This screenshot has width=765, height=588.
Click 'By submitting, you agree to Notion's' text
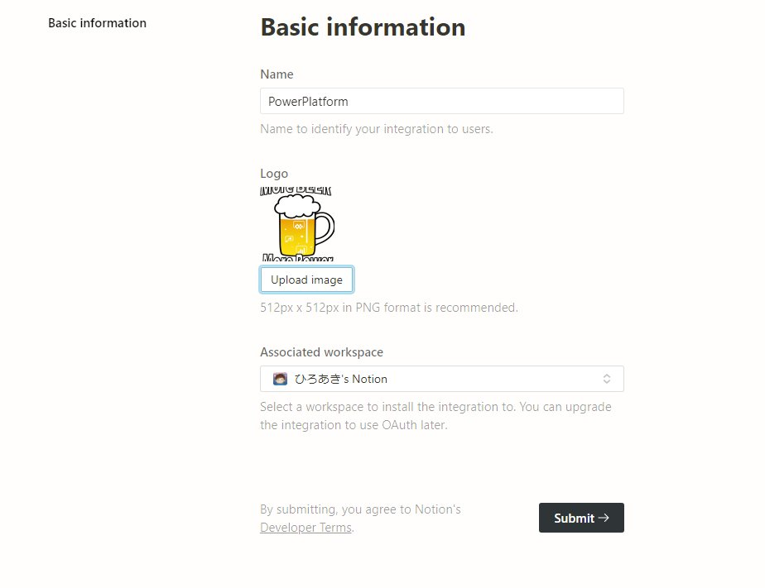pos(360,509)
